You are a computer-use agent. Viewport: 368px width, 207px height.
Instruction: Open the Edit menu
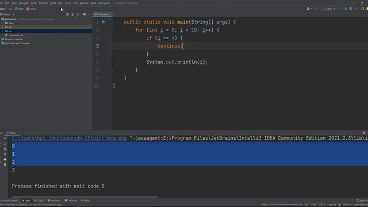[x=7, y=3]
